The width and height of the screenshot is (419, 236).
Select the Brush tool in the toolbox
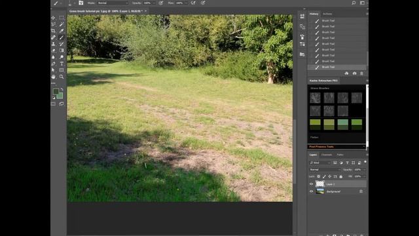click(x=62, y=37)
